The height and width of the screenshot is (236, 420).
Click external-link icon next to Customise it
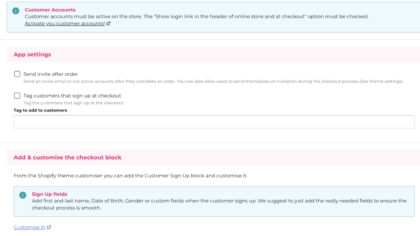49,227
